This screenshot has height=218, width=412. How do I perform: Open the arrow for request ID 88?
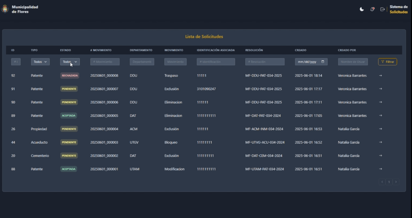(380, 169)
